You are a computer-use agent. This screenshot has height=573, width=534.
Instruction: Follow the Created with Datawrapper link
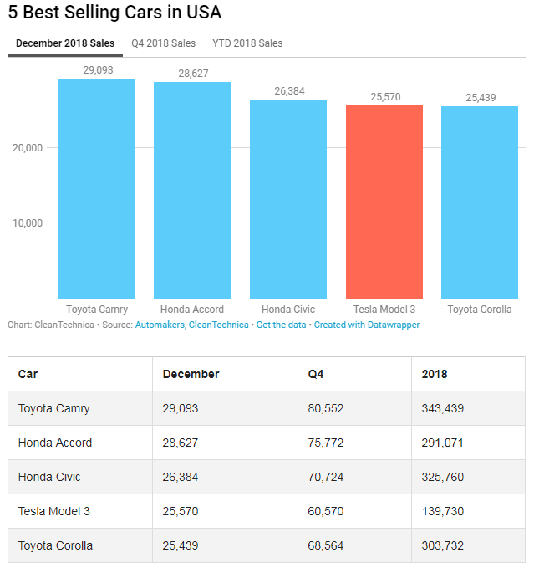pyautogui.click(x=367, y=325)
